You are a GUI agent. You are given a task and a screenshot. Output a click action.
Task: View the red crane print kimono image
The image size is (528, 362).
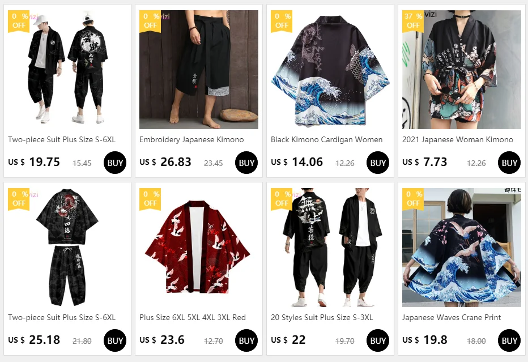(x=199, y=247)
